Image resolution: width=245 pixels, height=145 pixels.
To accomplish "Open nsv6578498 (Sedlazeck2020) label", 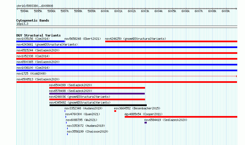I will pyautogui.click(x=70, y=91).
